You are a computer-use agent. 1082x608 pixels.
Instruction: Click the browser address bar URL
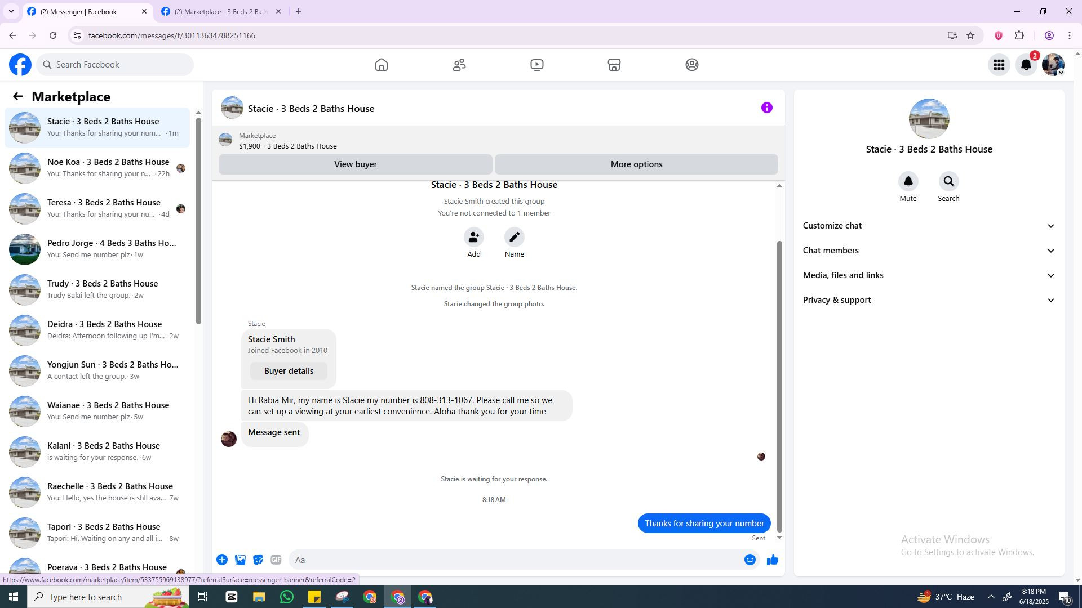tap(172, 35)
